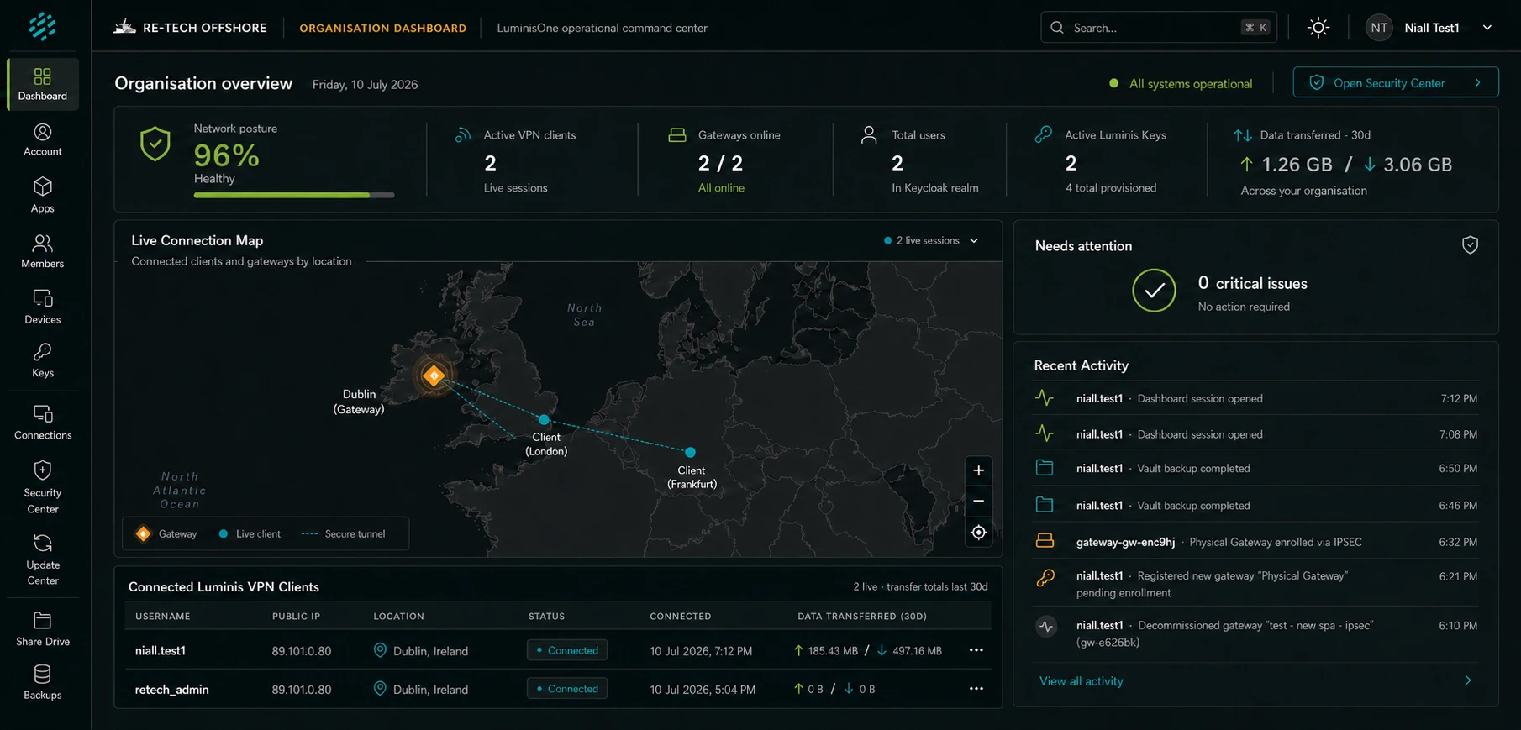Zoom in on the map
1521x730 pixels.
click(x=978, y=470)
